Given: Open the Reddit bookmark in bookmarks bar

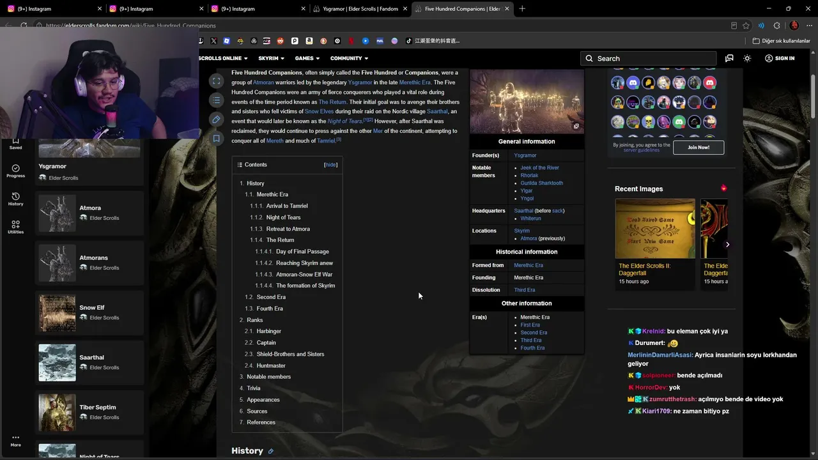Looking at the screenshot, I should pos(280,41).
